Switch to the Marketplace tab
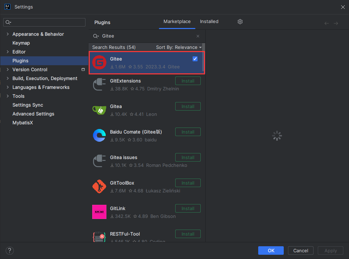 (x=177, y=22)
